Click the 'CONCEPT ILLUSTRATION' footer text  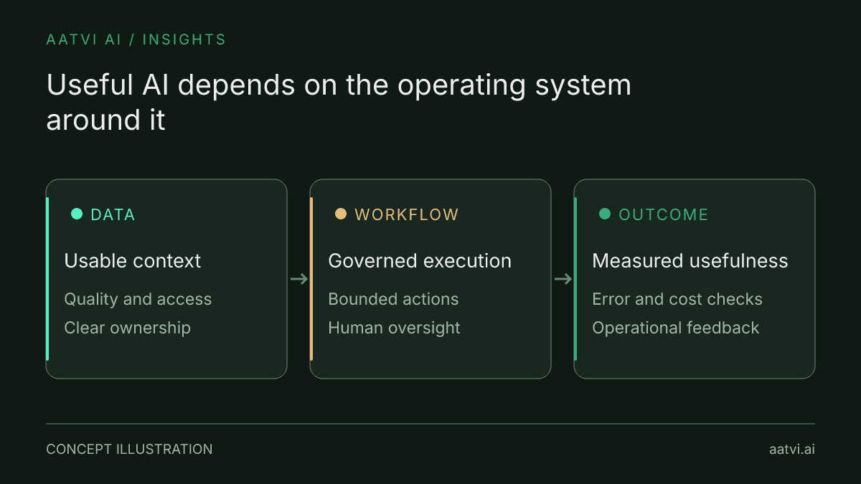[x=129, y=450]
